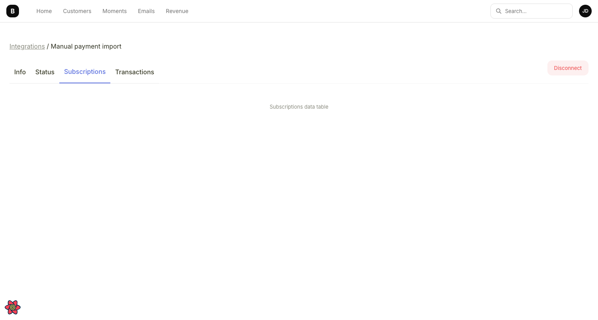Open the Customers section
598x320 pixels.
coord(77,11)
